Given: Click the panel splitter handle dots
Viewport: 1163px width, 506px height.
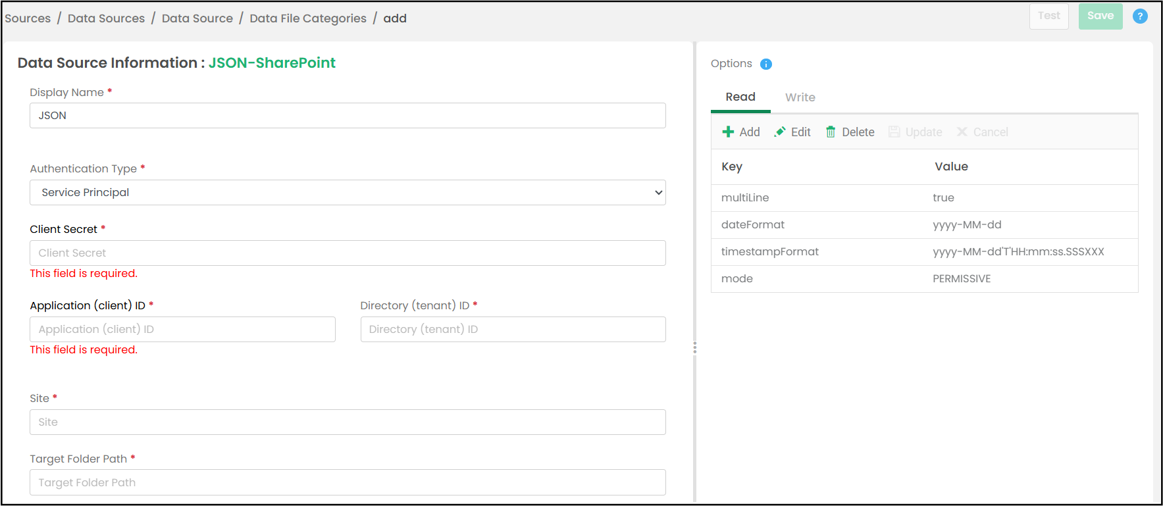Looking at the screenshot, I should coord(694,347).
